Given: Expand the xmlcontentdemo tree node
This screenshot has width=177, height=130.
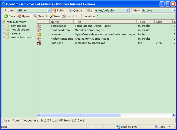Looking at the screenshot, I should (x=4, y=37).
